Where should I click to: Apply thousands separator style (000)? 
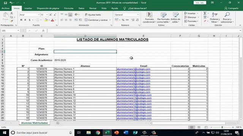pyautogui.click(x=127, y=20)
